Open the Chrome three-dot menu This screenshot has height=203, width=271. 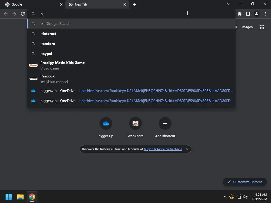click(x=265, y=14)
